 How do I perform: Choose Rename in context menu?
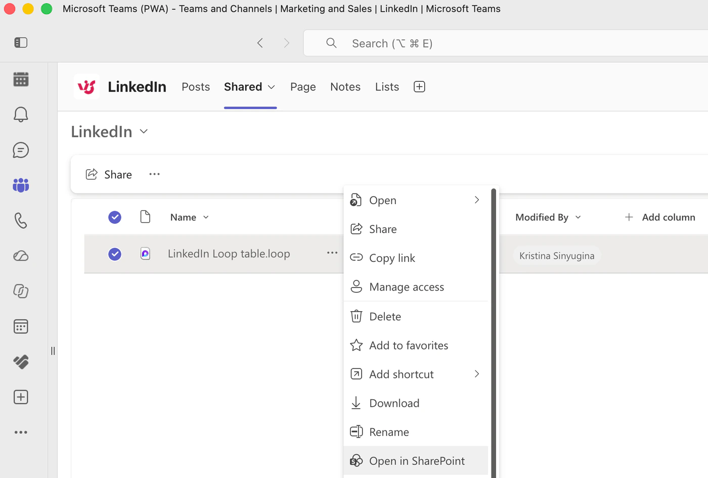coord(416,432)
